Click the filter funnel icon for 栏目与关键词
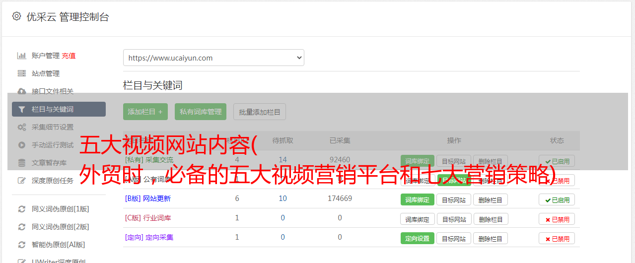Image resolution: width=635 pixels, height=263 pixels. click(x=21, y=109)
